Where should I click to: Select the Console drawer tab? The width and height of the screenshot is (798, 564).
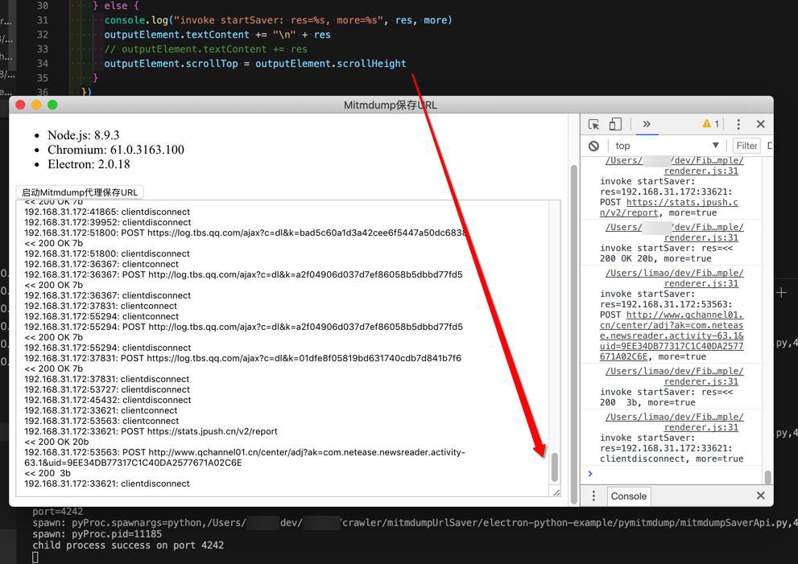point(629,496)
